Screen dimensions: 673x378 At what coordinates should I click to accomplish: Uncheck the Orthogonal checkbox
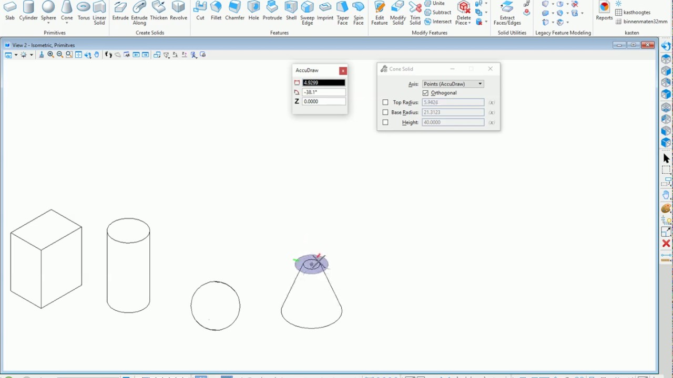click(425, 93)
